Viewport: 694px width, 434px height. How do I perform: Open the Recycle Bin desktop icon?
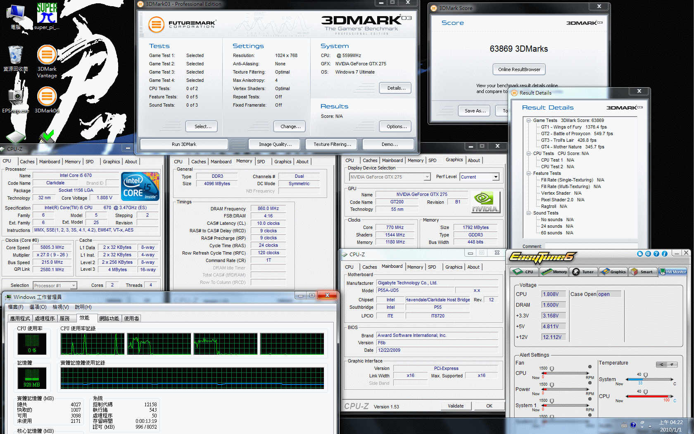coord(16,58)
